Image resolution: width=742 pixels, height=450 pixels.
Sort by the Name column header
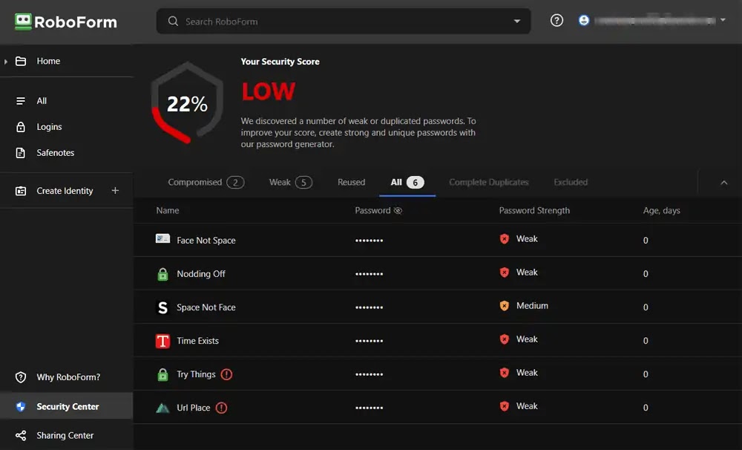(x=168, y=211)
